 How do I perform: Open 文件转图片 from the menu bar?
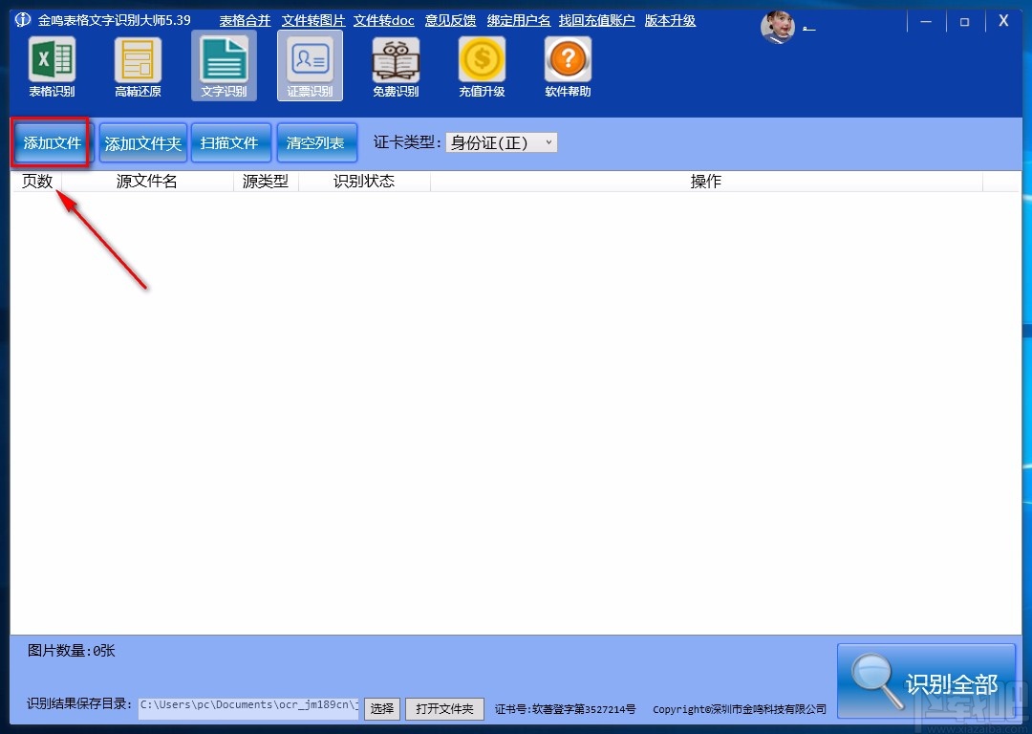coord(312,19)
